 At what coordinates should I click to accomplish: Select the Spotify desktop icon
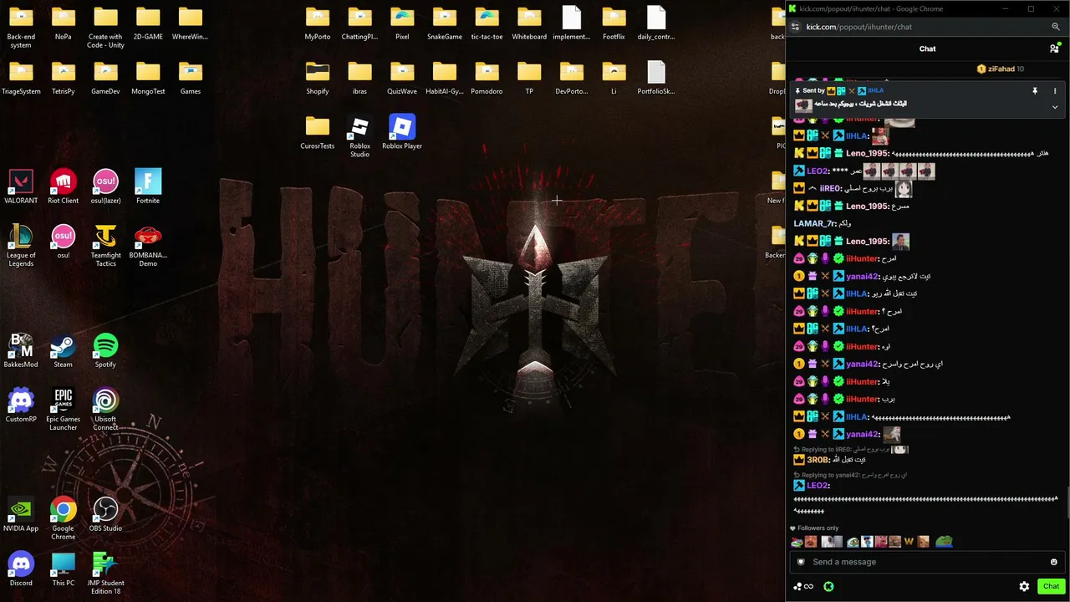(105, 351)
